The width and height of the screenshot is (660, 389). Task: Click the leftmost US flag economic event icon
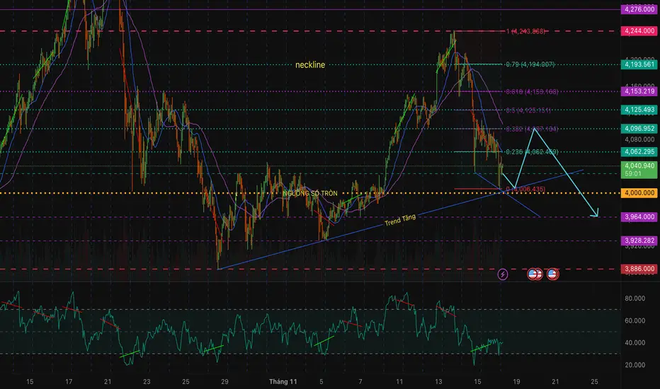click(533, 274)
